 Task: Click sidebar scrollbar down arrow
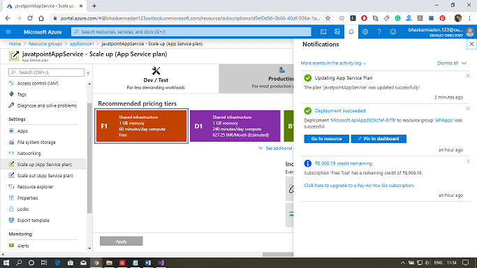(89, 248)
